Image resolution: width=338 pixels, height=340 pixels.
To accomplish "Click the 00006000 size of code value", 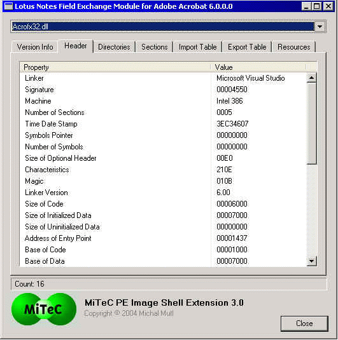I will pyautogui.click(x=232, y=204).
